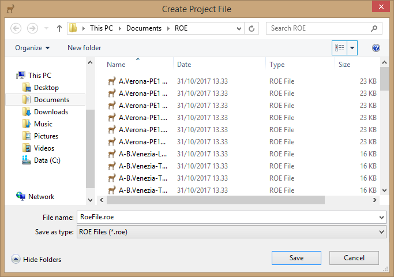The width and height of the screenshot is (394, 277).
Task: Open the help question mark icon
Action: pos(376,48)
